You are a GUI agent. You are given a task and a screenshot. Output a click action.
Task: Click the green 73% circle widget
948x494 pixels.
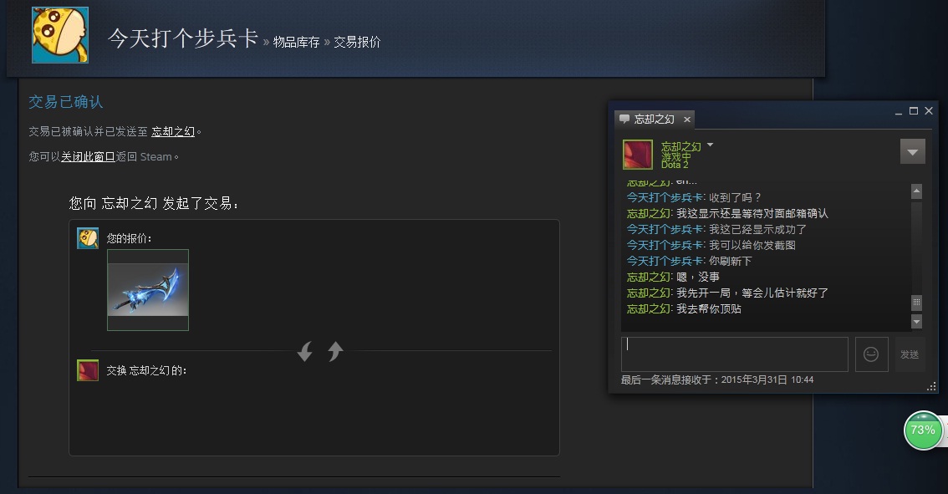click(923, 430)
